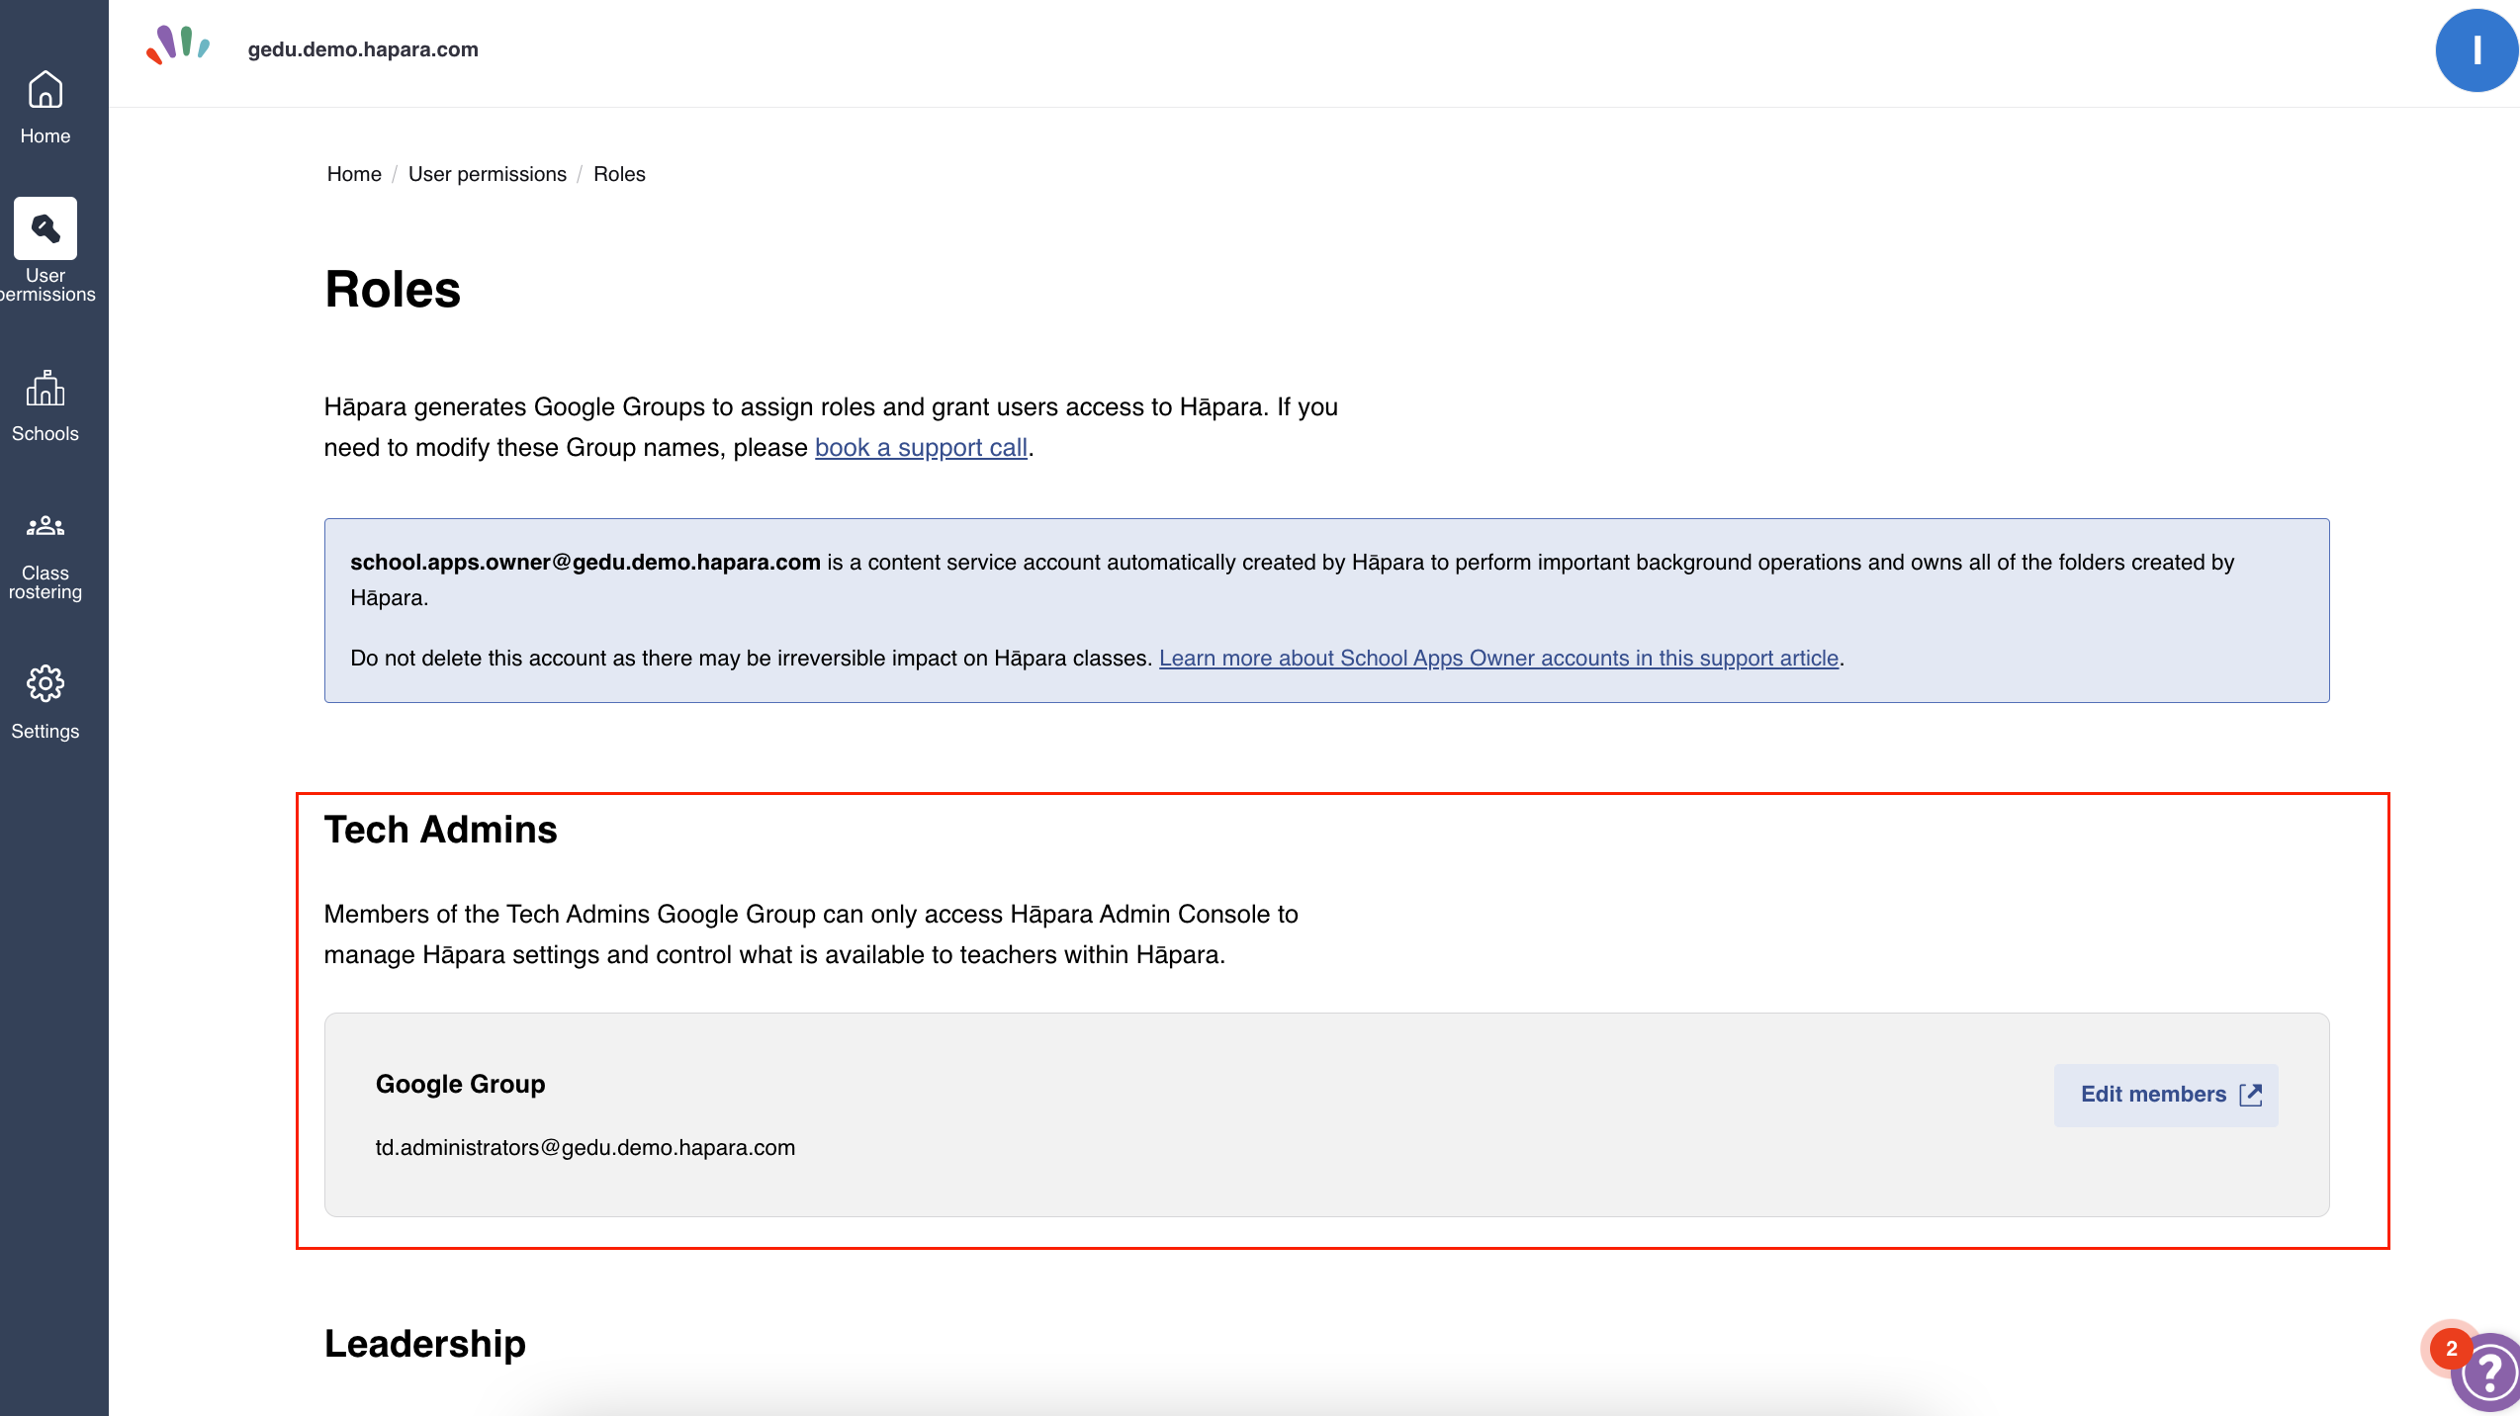
Task: Click Home breadcrumb link
Action: 354,174
